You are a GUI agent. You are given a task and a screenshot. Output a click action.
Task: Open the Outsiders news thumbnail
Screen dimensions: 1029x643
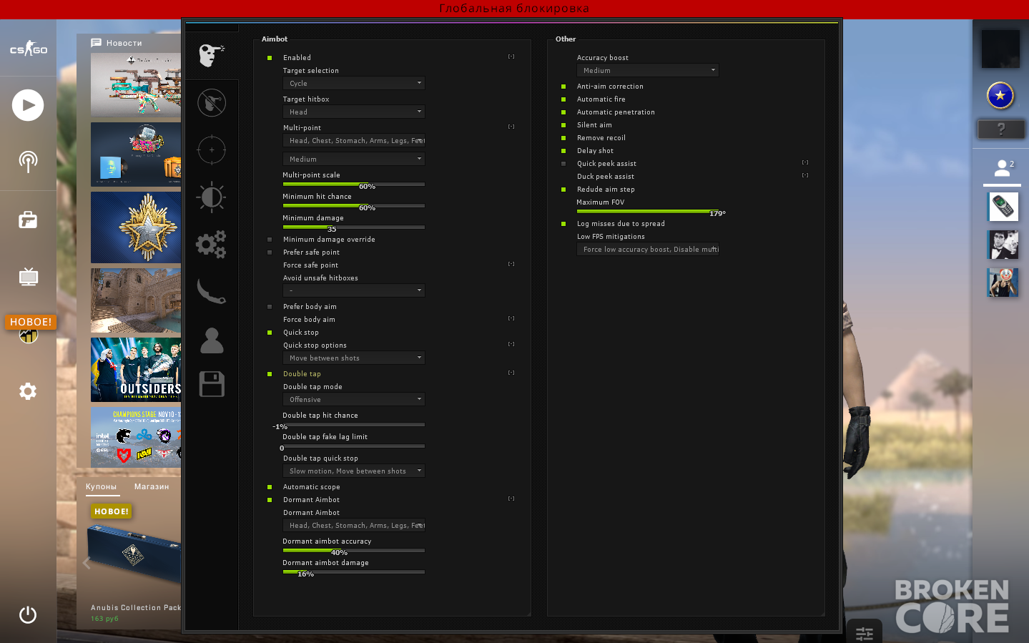click(136, 370)
